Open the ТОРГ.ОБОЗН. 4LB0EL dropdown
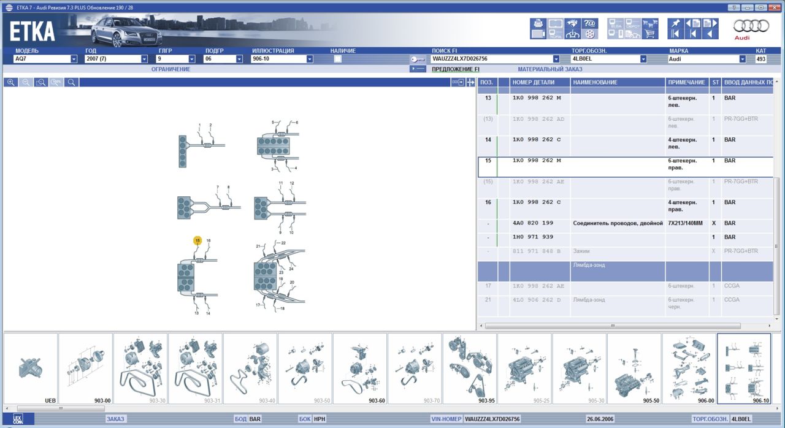The height and width of the screenshot is (428, 785). (x=643, y=59)
